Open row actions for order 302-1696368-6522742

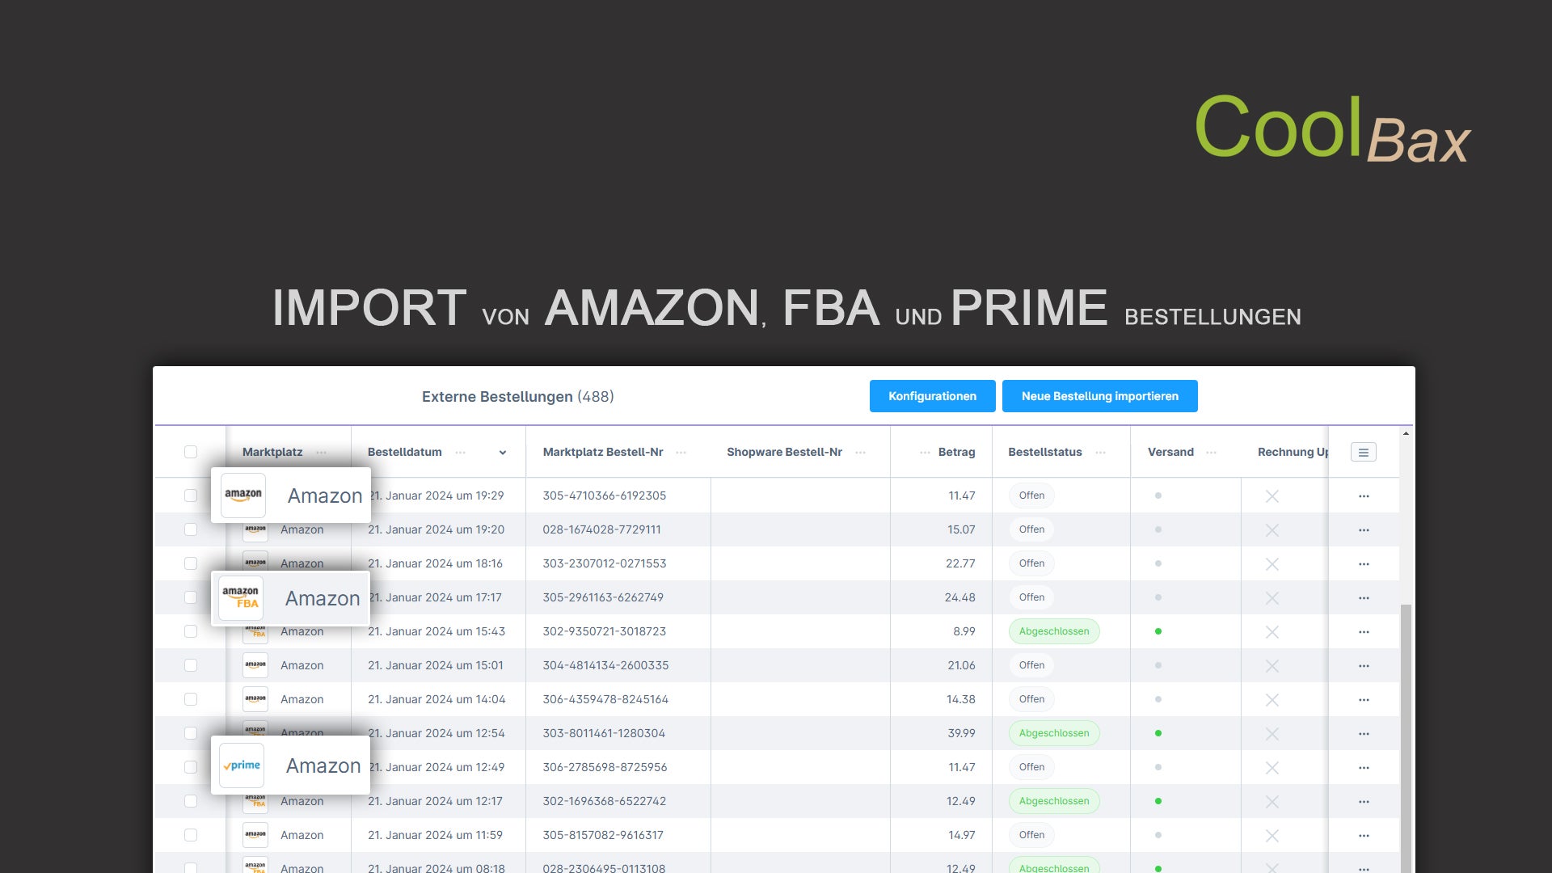pyautogui.click(x=1364, y=802)
